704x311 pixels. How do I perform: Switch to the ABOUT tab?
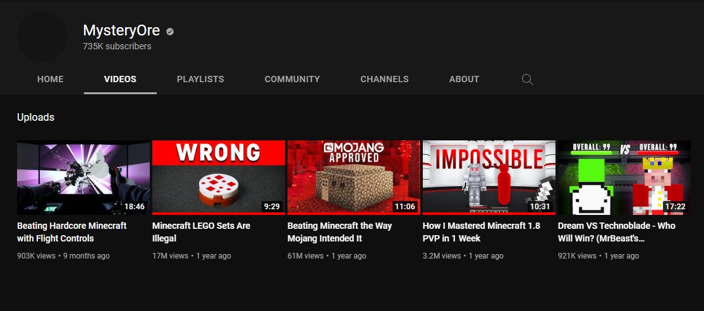[464, 80]
